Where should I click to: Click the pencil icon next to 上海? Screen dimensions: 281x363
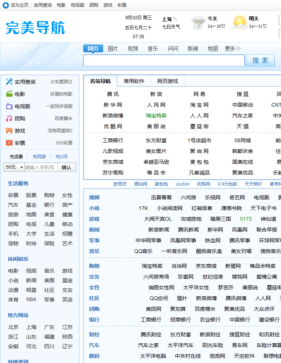(176, 19)
